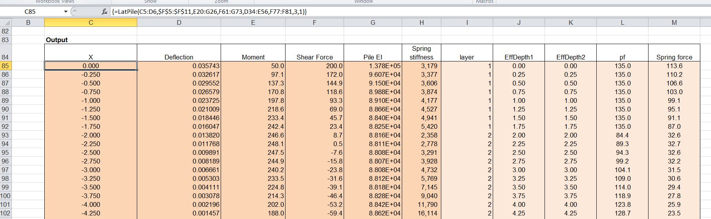The width and height of the screenshot is (711, 219).
Task: Click Shear Force value 200.0
Action: [314, 66]
